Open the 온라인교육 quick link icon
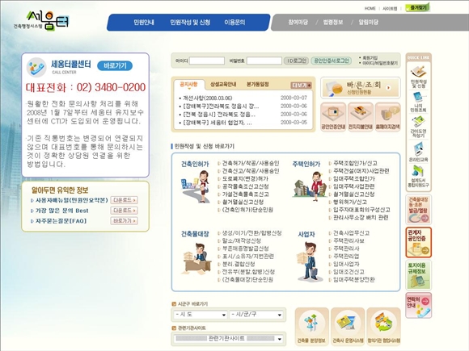The width and height of the screenshot is (469, 351). click(x=418, y=153)
